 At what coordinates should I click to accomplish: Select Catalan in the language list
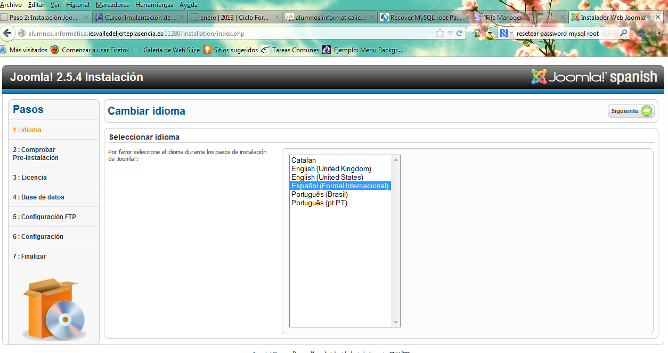pyautogui.click(x=304, y=160)
